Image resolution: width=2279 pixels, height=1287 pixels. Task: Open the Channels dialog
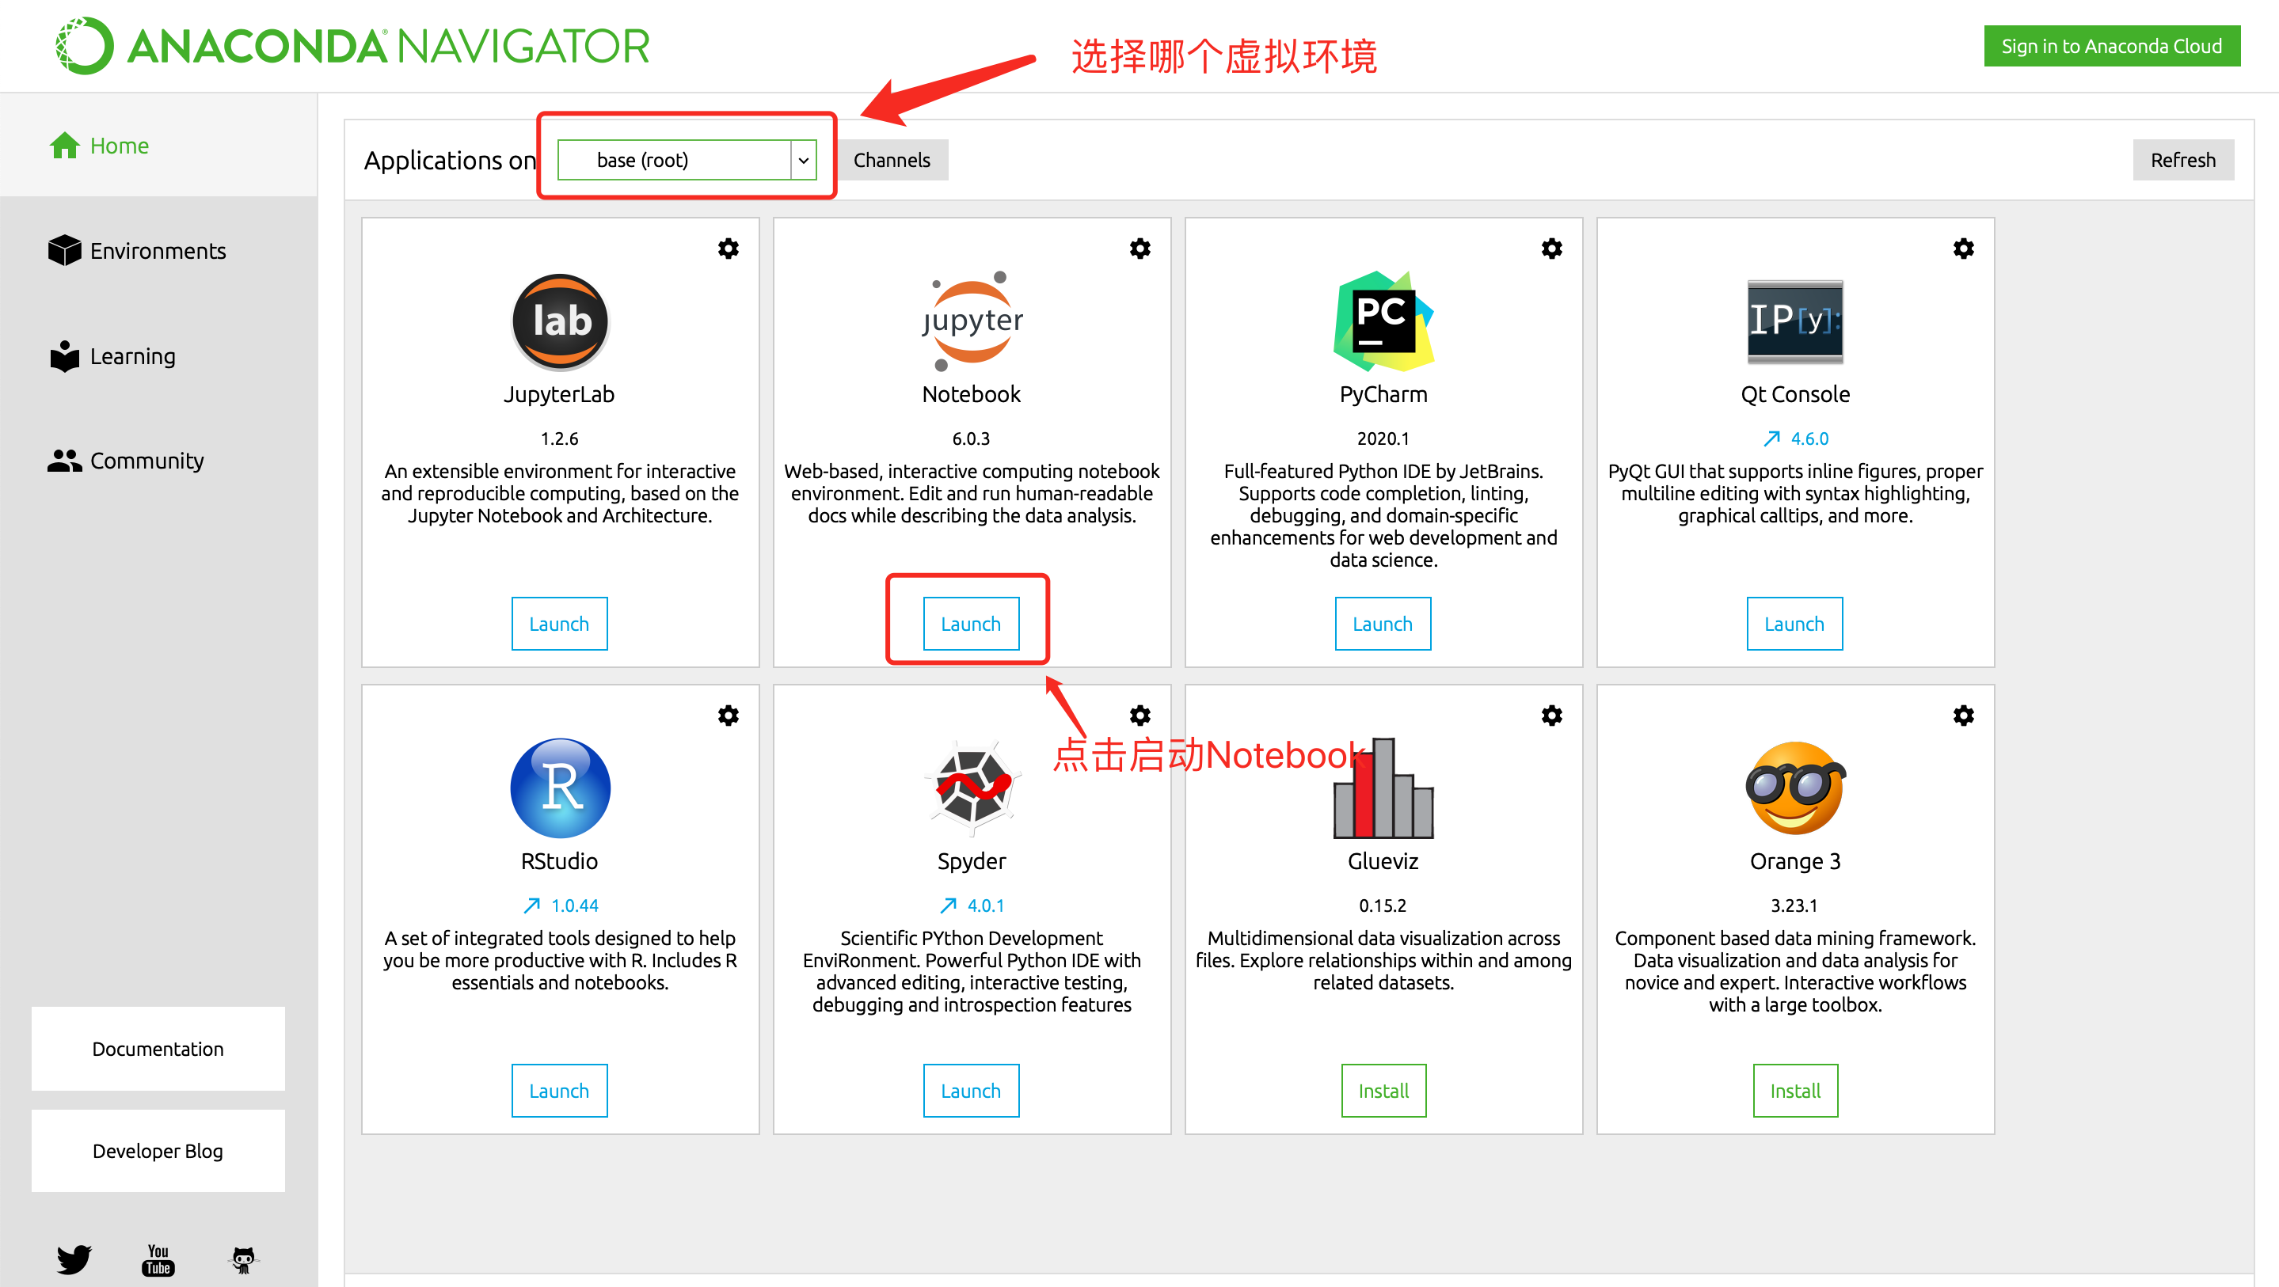(891, 160)
